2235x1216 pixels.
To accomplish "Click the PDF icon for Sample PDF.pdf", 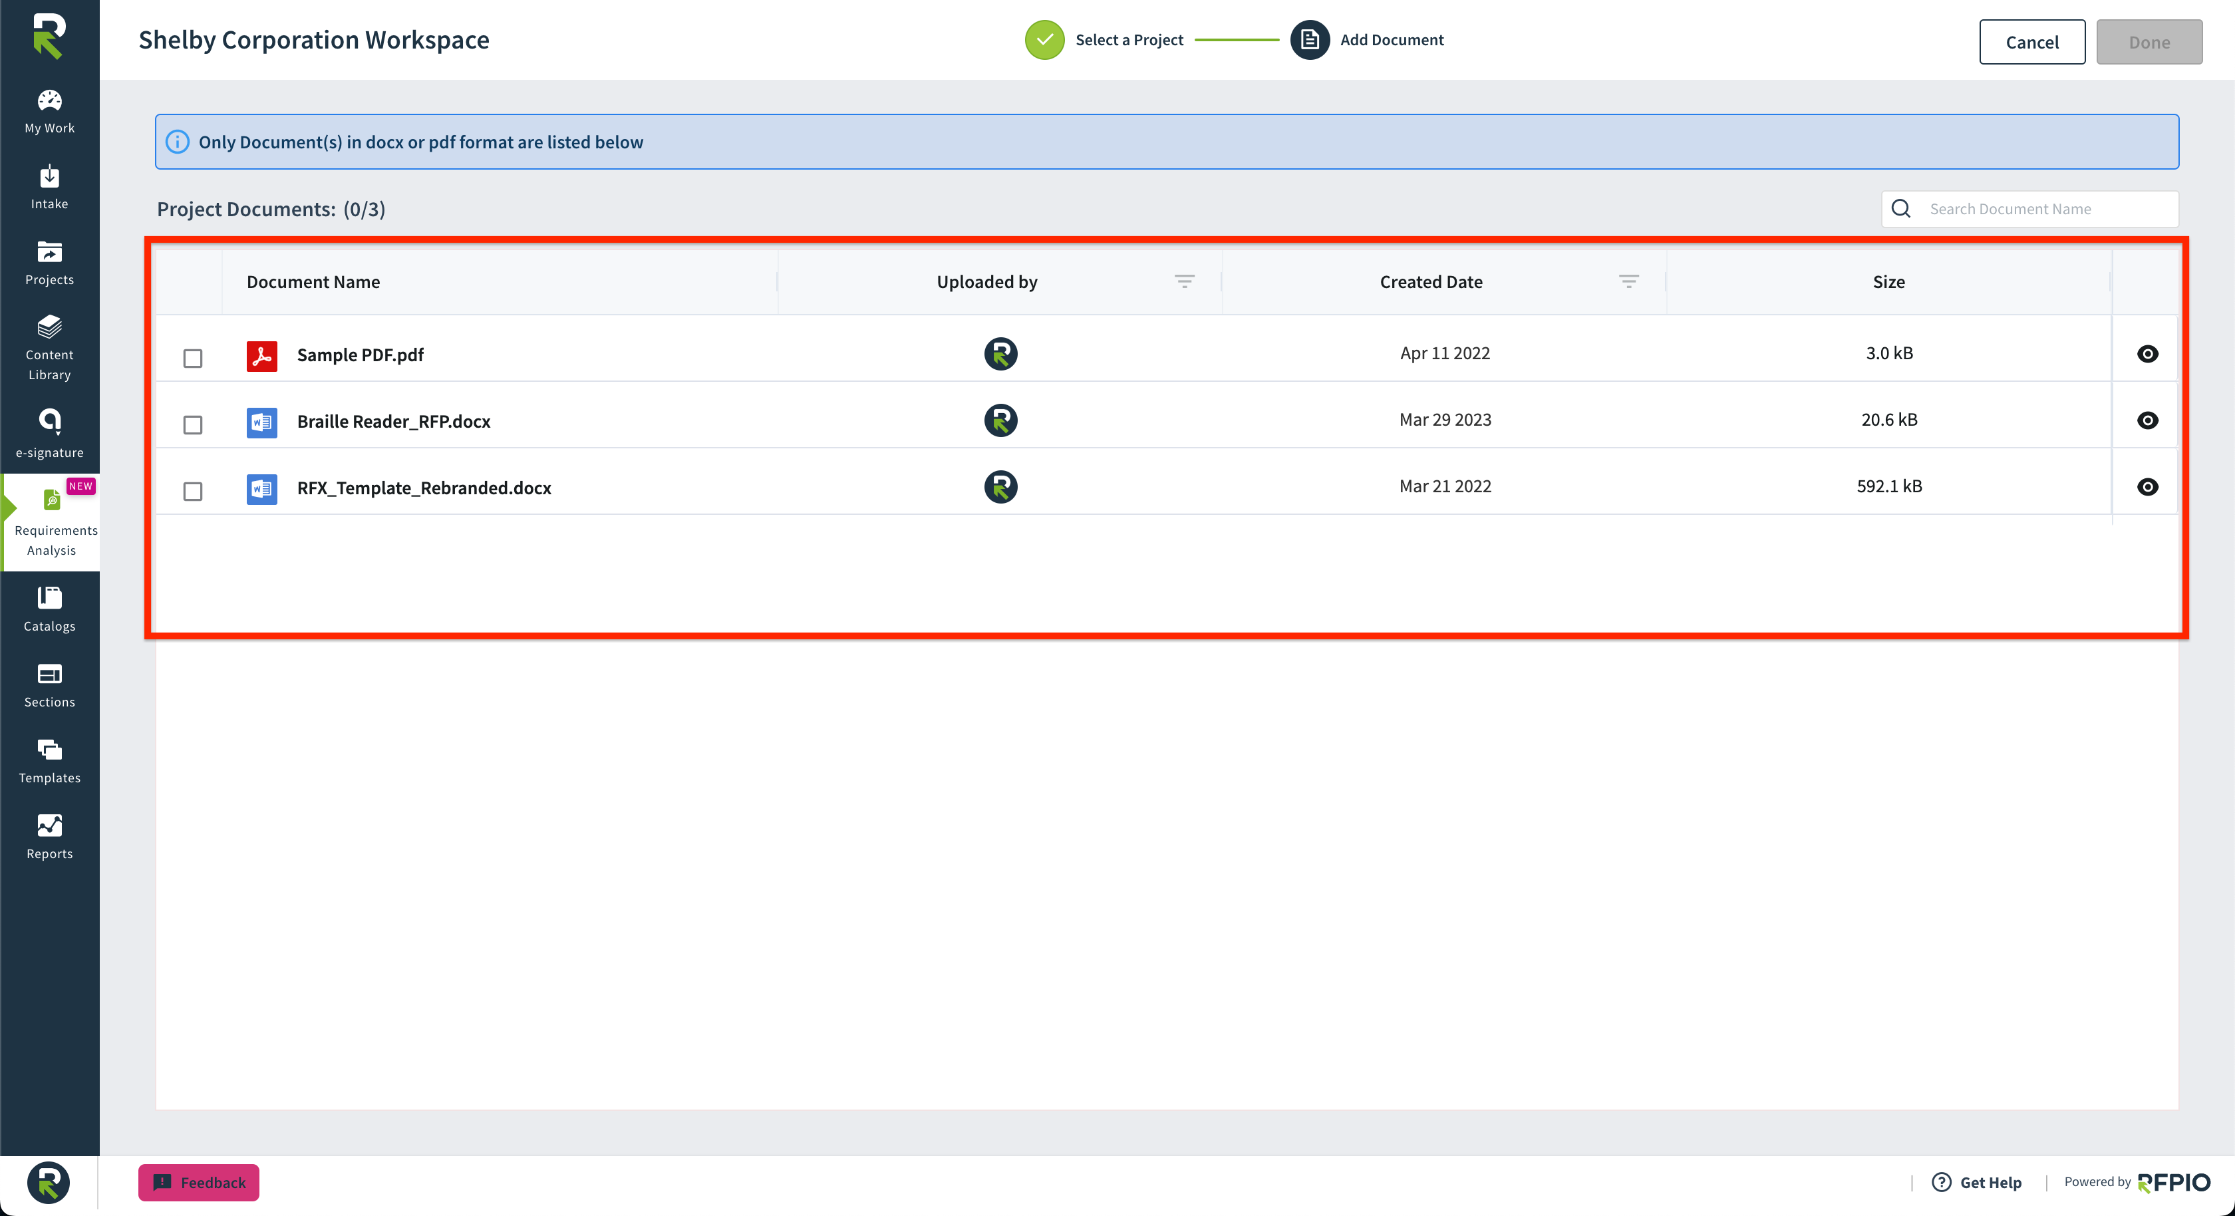I will click(x=261, y=356).
